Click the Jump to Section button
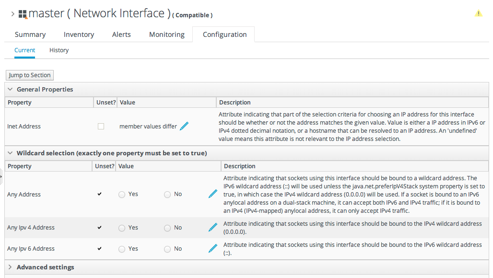Screen dimensions: 493x278 pyautogui.click(x=30, y=75)
